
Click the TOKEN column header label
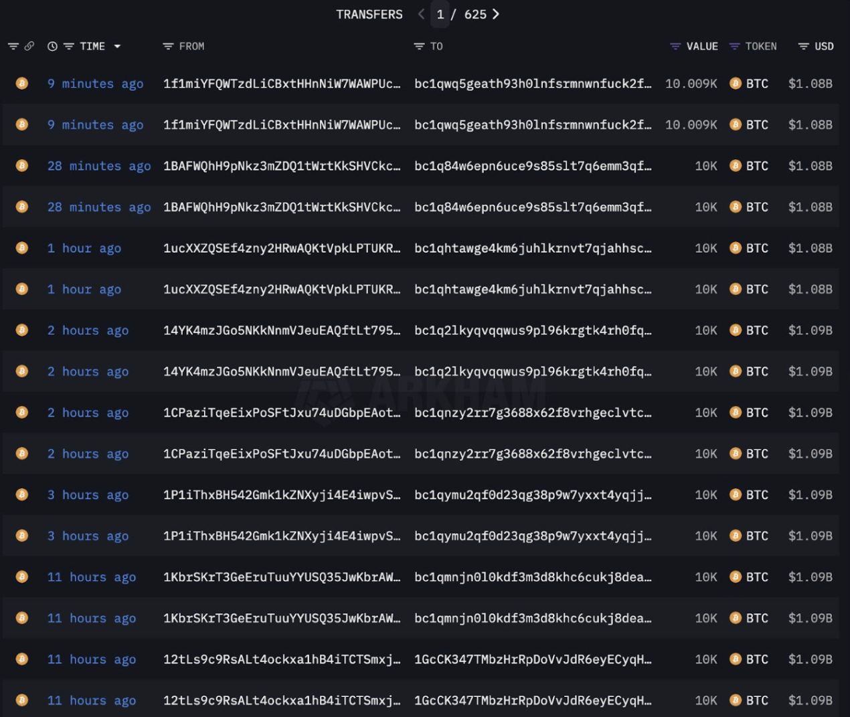761,46
